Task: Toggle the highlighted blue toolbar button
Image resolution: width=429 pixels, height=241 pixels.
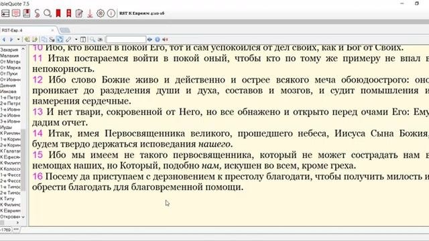Action: [x=60, y=39]
